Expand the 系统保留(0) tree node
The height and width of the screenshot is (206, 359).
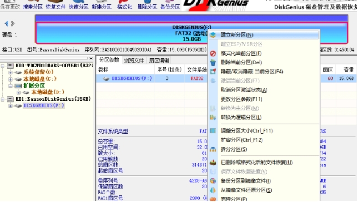pyautogui.click(x=11, y=72)
